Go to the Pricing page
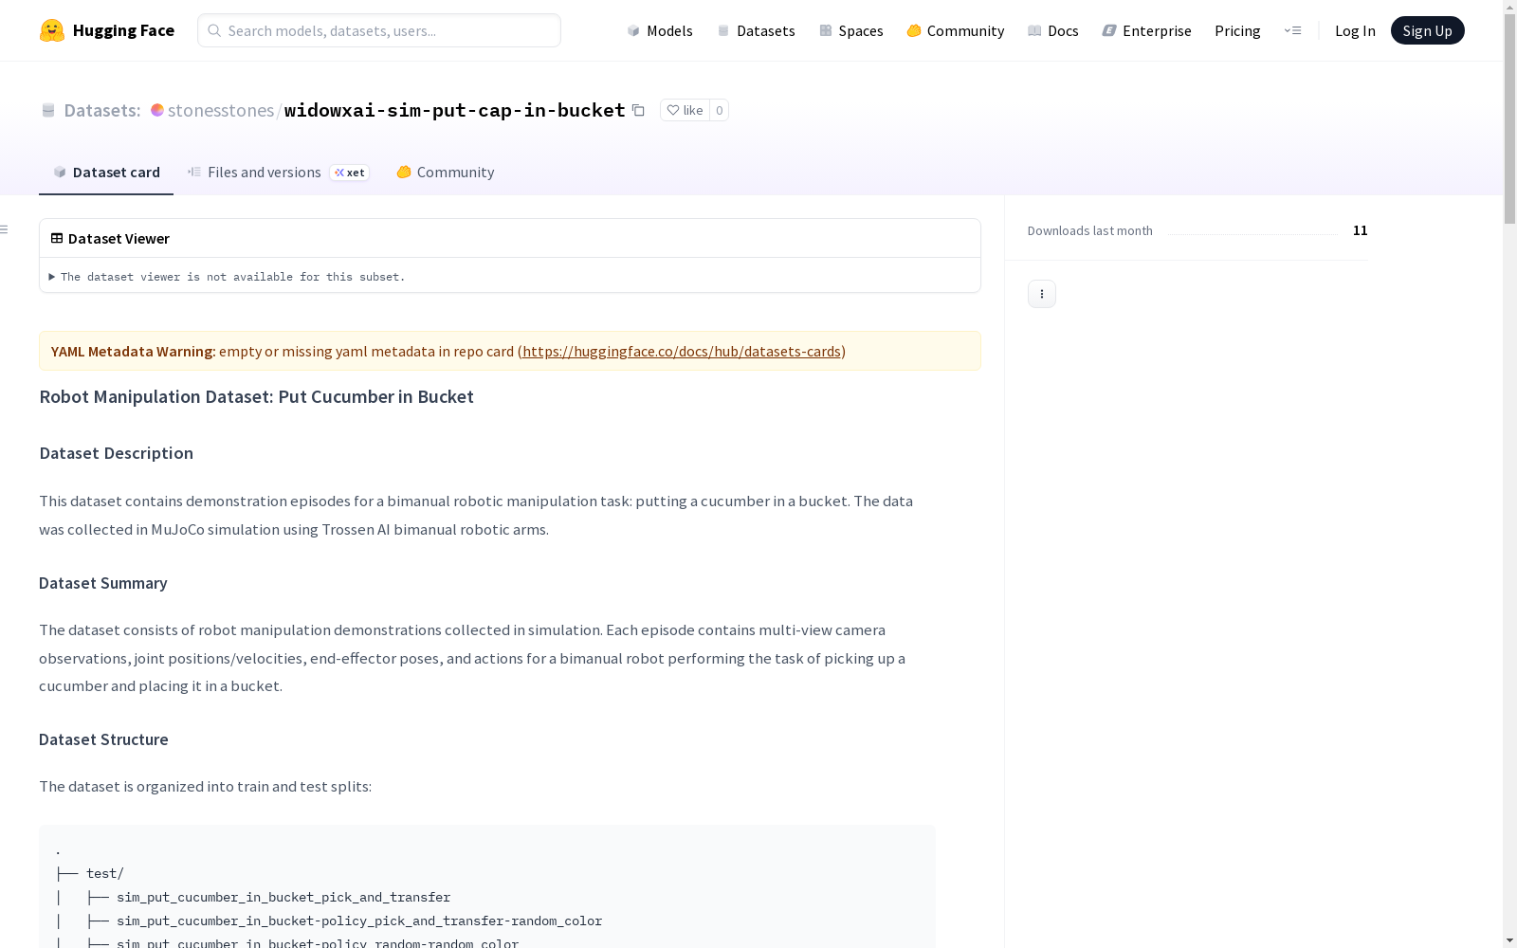This screenshot has width=1517, height=948. click(1237, 30)
